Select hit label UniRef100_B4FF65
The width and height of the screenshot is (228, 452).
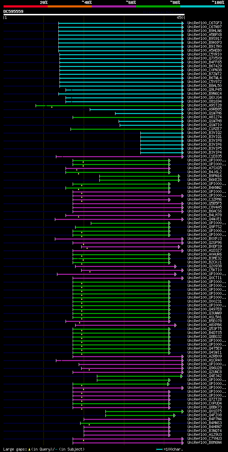coord(204,62)
